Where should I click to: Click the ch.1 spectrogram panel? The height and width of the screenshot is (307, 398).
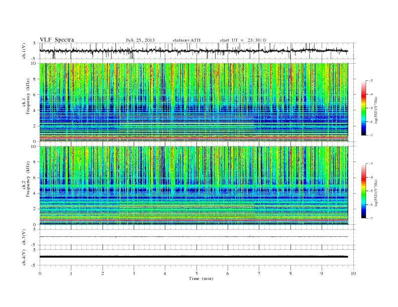[x=197, y=102]
